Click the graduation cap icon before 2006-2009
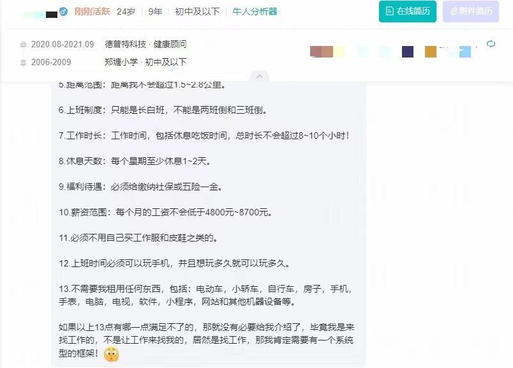Image resolution: width=513 pixels, height=368 pixels. pos(23,63)
